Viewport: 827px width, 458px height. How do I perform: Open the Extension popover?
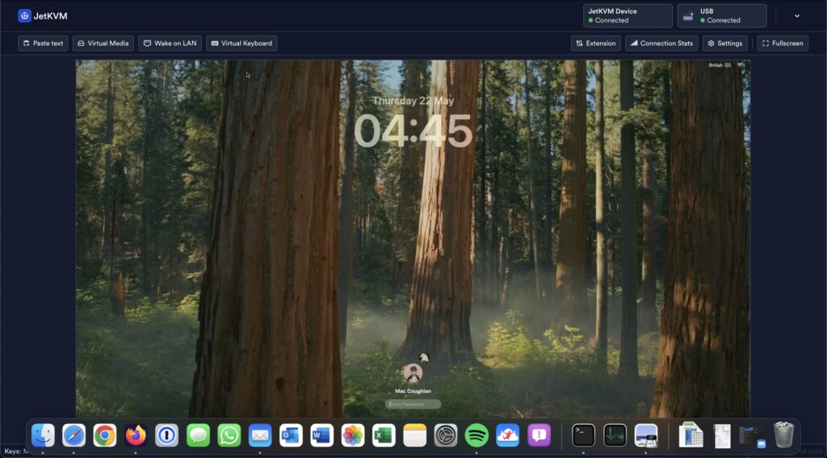pos(596,44)
